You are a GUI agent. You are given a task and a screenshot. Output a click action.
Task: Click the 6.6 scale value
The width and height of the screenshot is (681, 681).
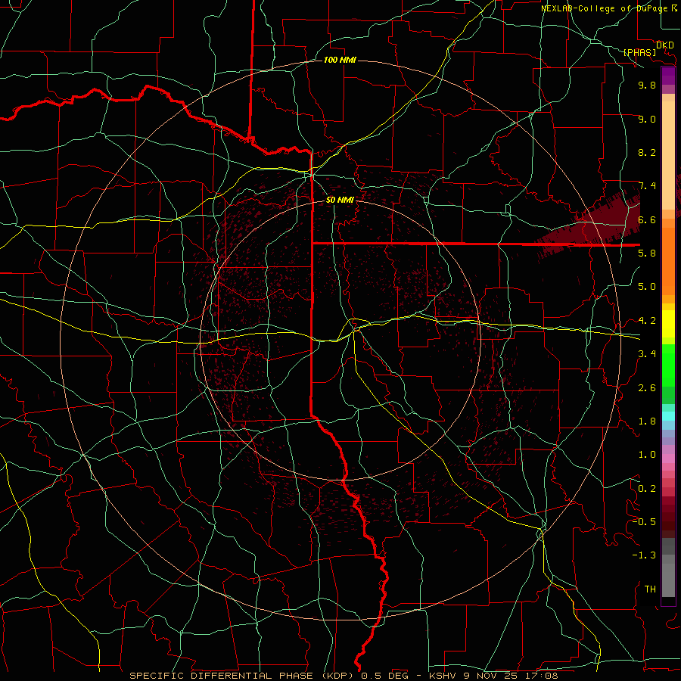[x=647, y=220]
